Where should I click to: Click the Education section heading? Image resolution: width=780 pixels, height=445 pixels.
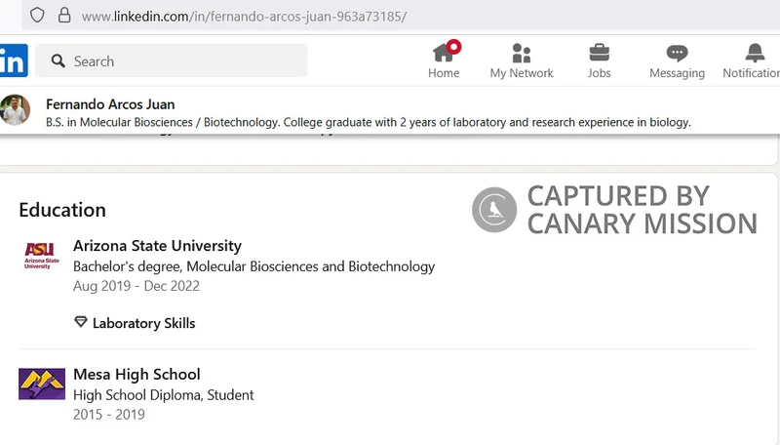pyautogui.click(x=62, y=210)
